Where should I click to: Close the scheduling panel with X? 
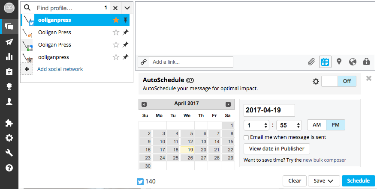pyautogui.click(x=369, y=78)
